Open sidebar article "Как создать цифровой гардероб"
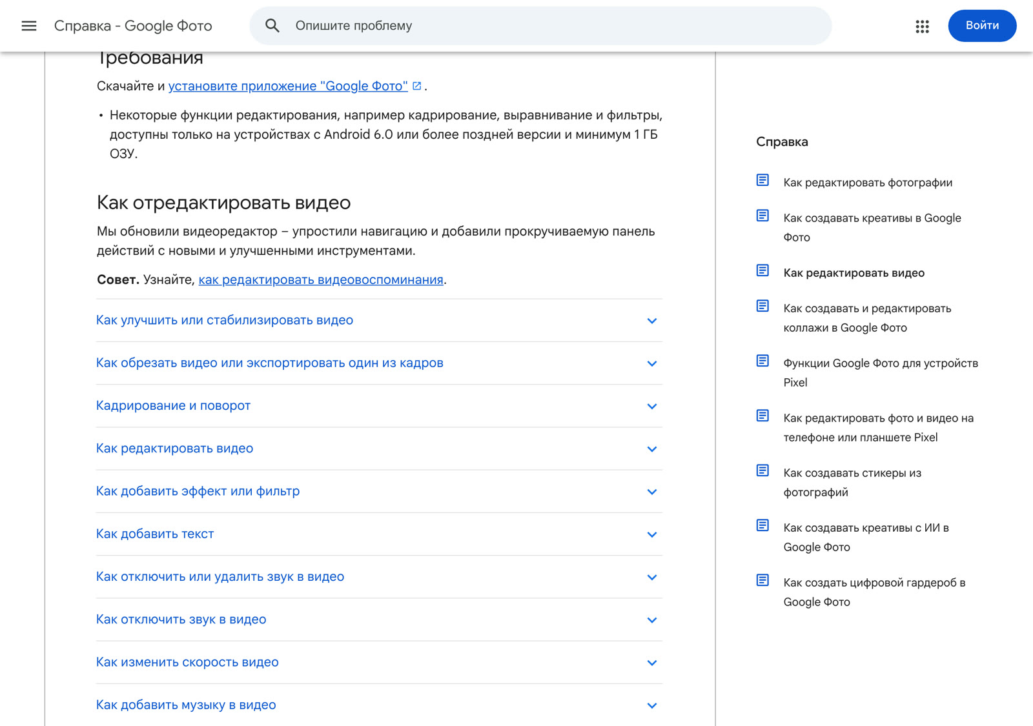Viewport: 1033px width, 726px height. (874, 592)
